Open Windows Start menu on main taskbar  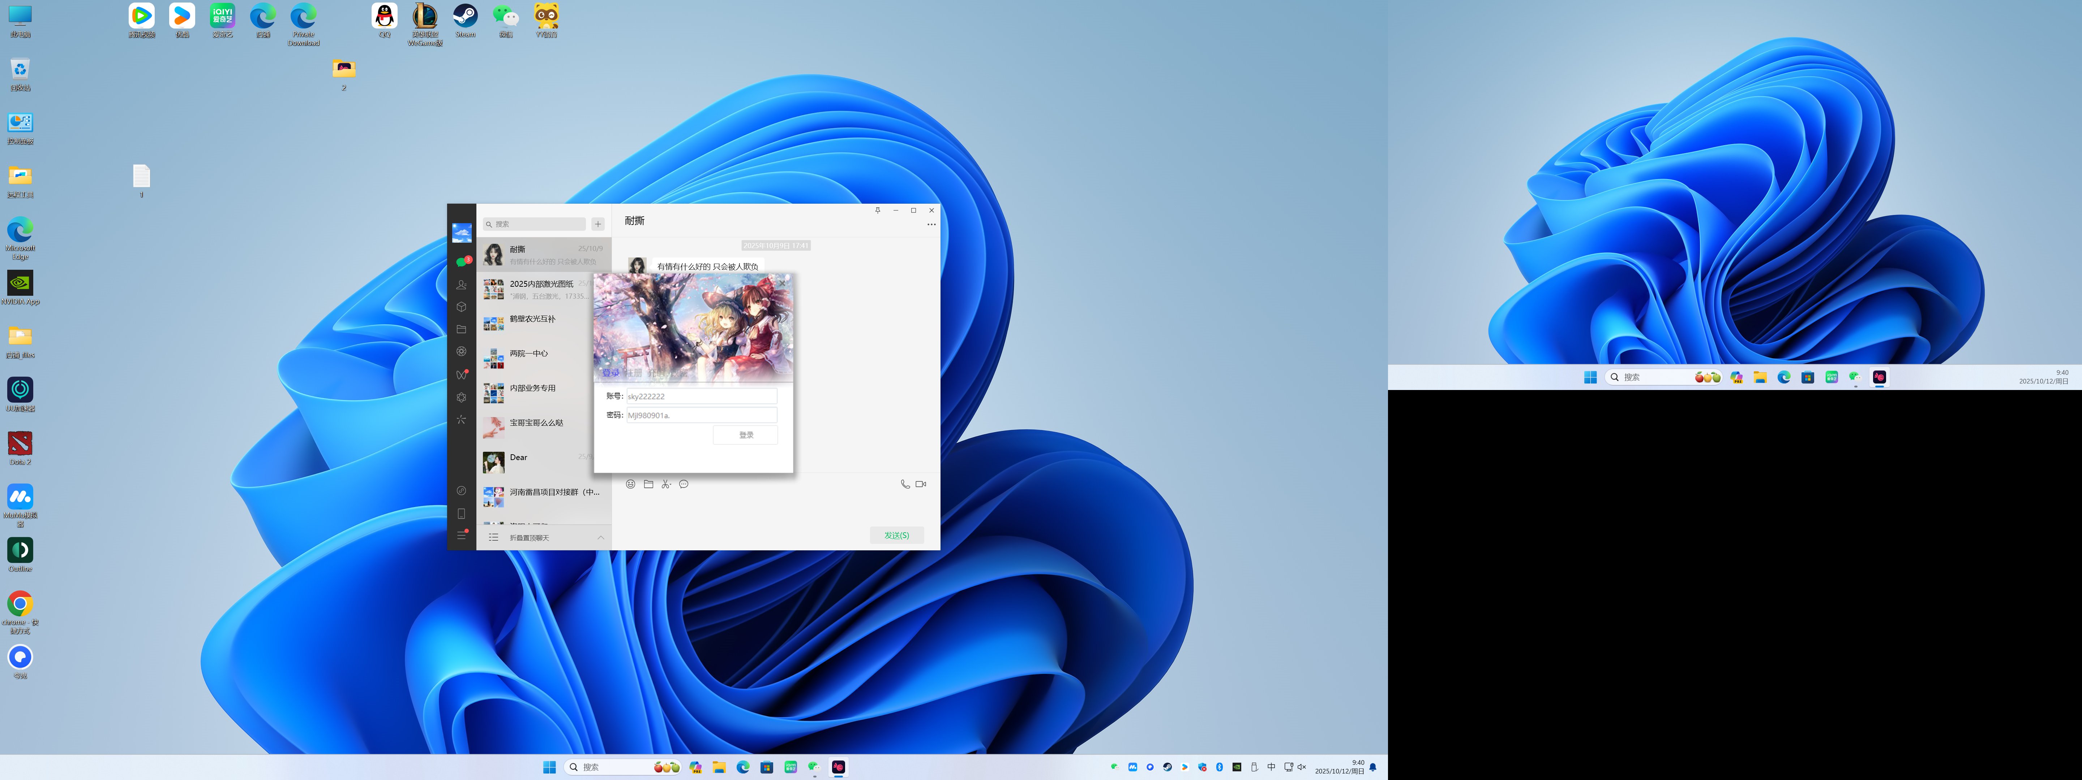click(x=549, y=767)
